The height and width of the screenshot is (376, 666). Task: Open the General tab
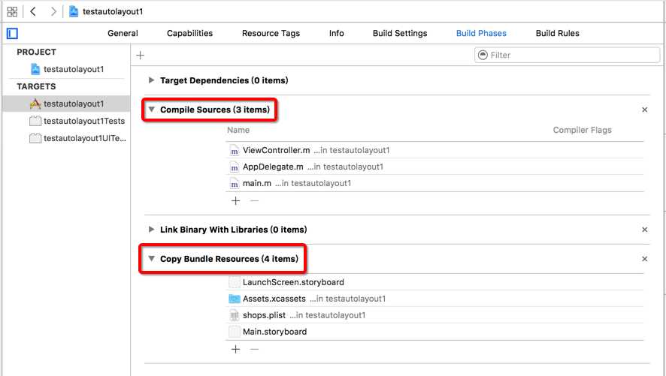pos(123,34)
